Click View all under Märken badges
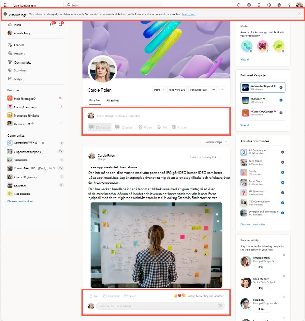The image size is (305, 321). pyautogui.click(x=245, y=59)
